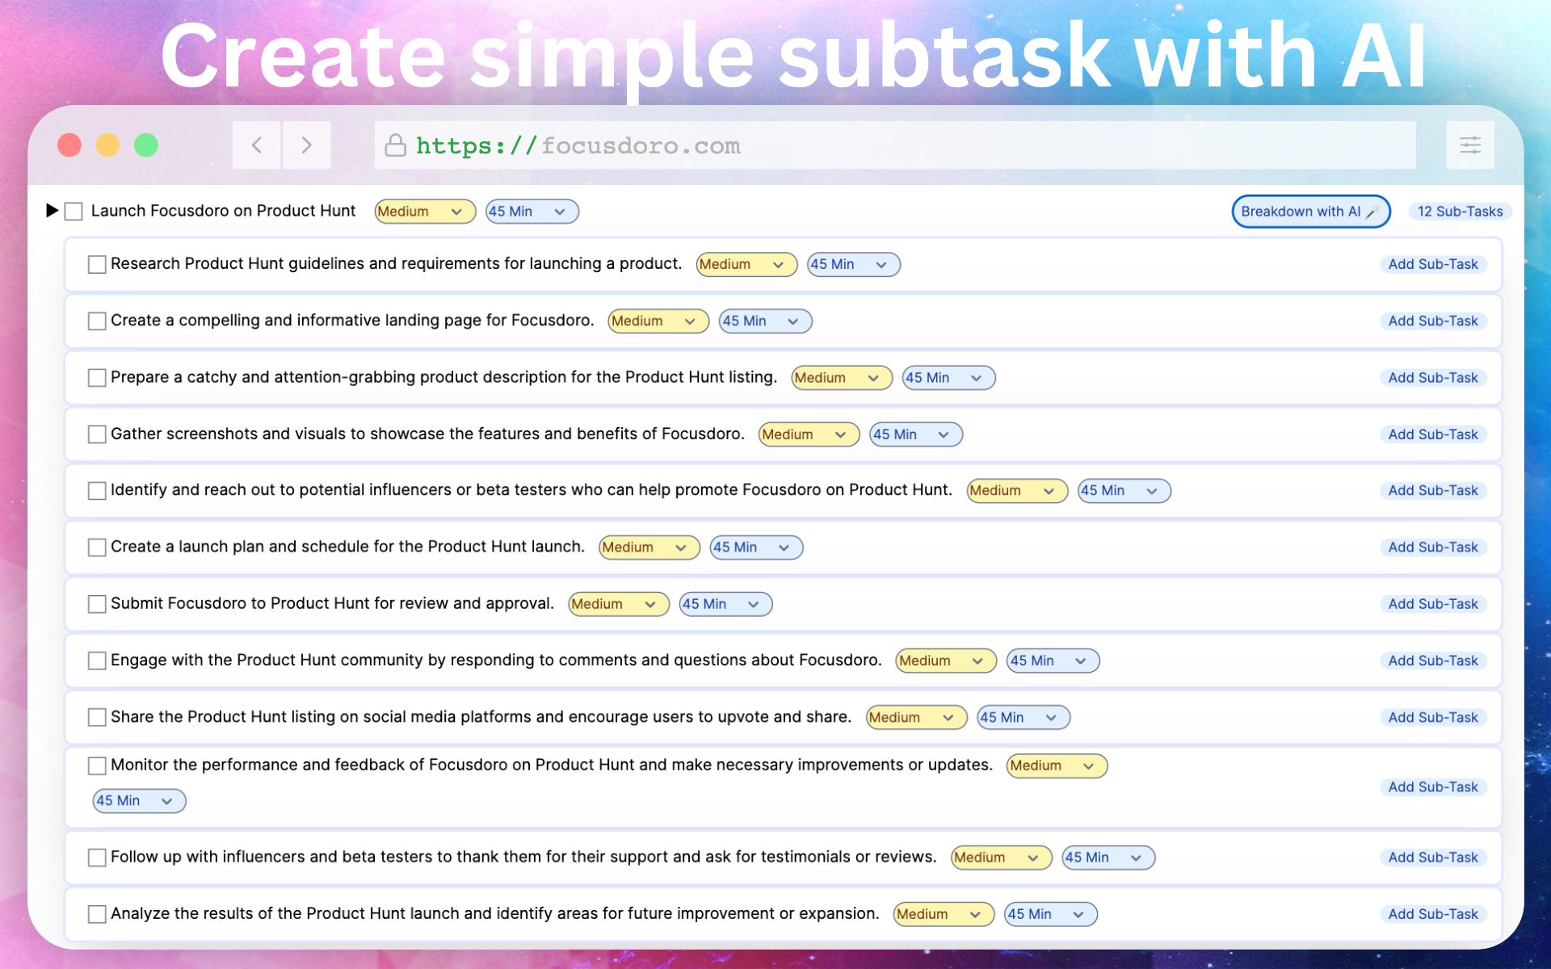
Task: Open Medium priority dropdown of main task
Action: 424,212
